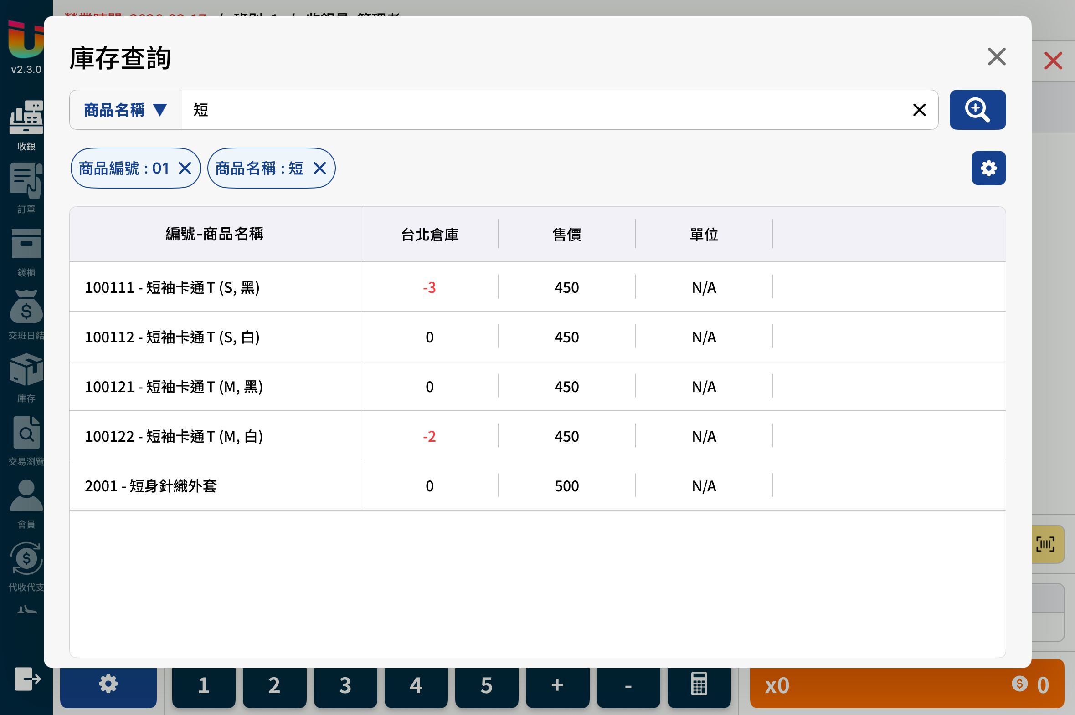Open the 交班日結 shift closing icon
This screenshot has height=715, width=1075.
tap(26, 315)
